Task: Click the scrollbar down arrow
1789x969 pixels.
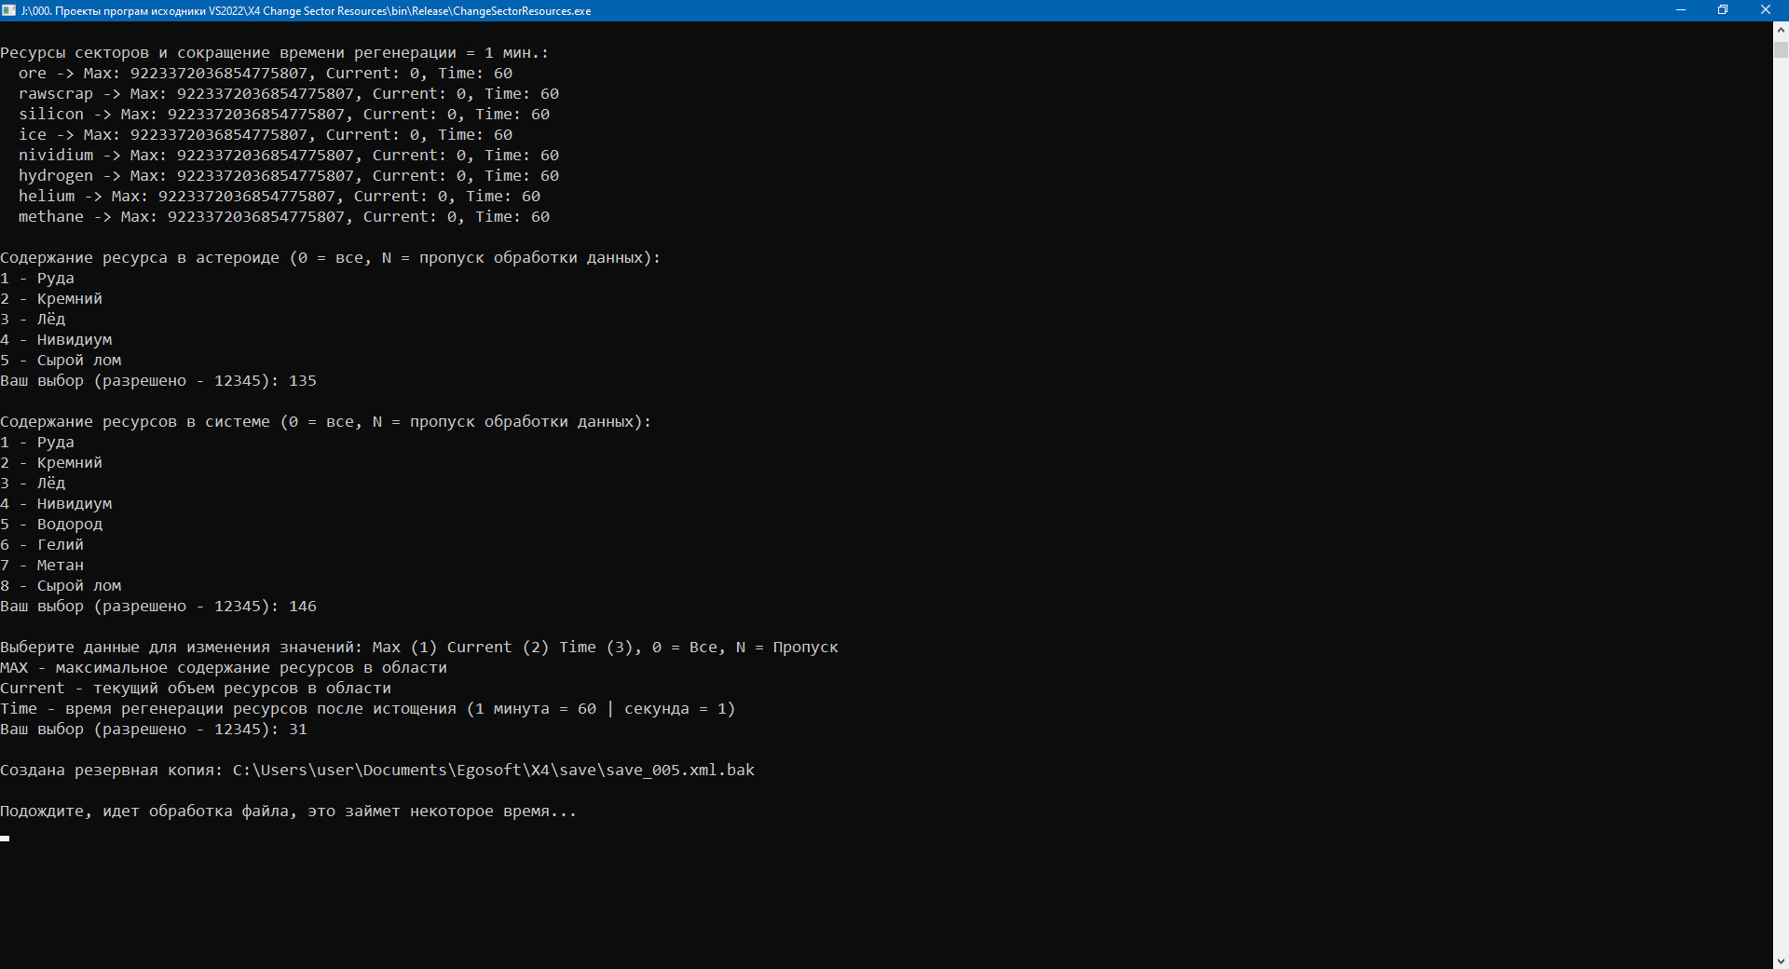Action: pos(1781,961)
